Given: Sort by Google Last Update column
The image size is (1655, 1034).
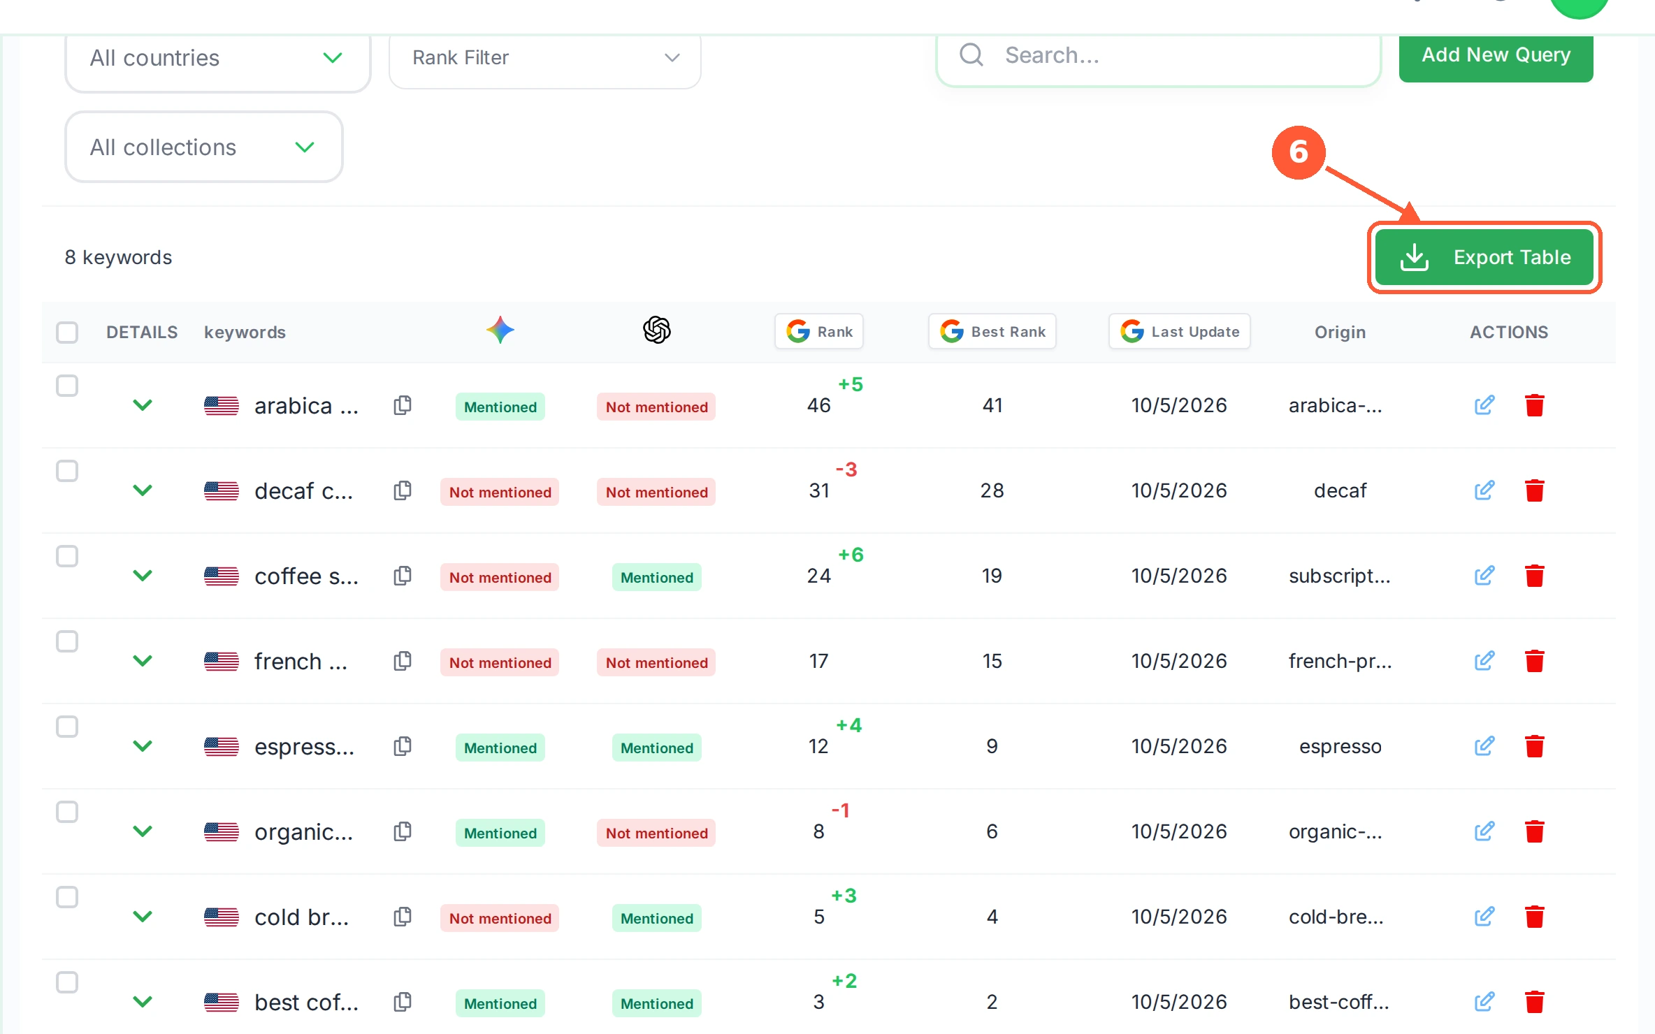Looking at the screenshot, I should pos(1180,331).
